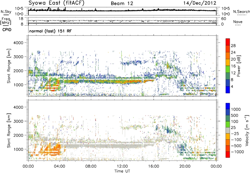This screenshot has height=173, width=250.
Task: Click the 'Freq. [MHz]' axis label
Action: 6,21
